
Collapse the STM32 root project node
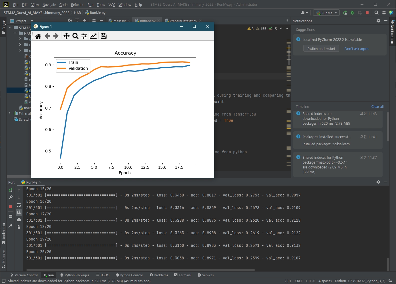(10, 27)
